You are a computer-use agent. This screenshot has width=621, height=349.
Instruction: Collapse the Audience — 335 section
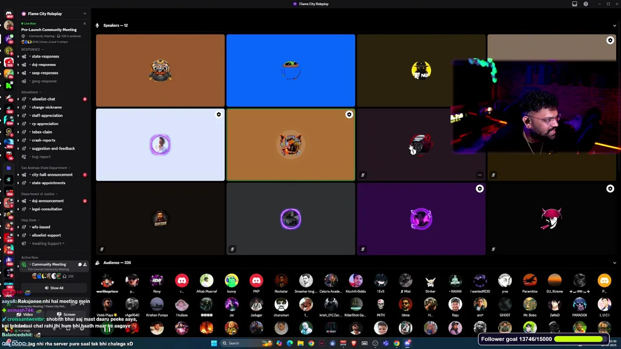614,263
